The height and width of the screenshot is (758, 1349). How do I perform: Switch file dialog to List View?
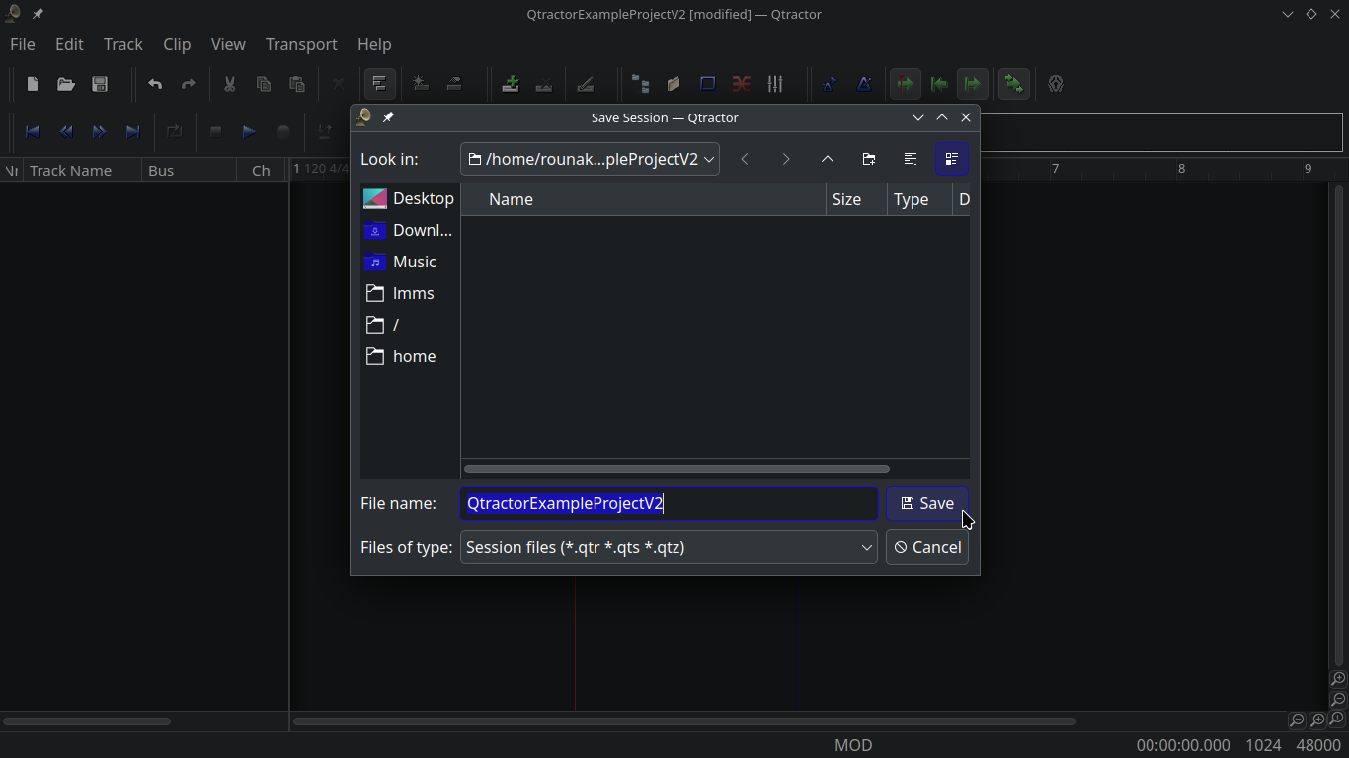pos(911,159)
